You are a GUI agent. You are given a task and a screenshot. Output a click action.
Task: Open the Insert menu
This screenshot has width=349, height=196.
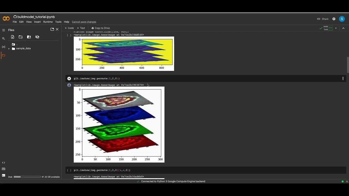(x=37, y=22)
